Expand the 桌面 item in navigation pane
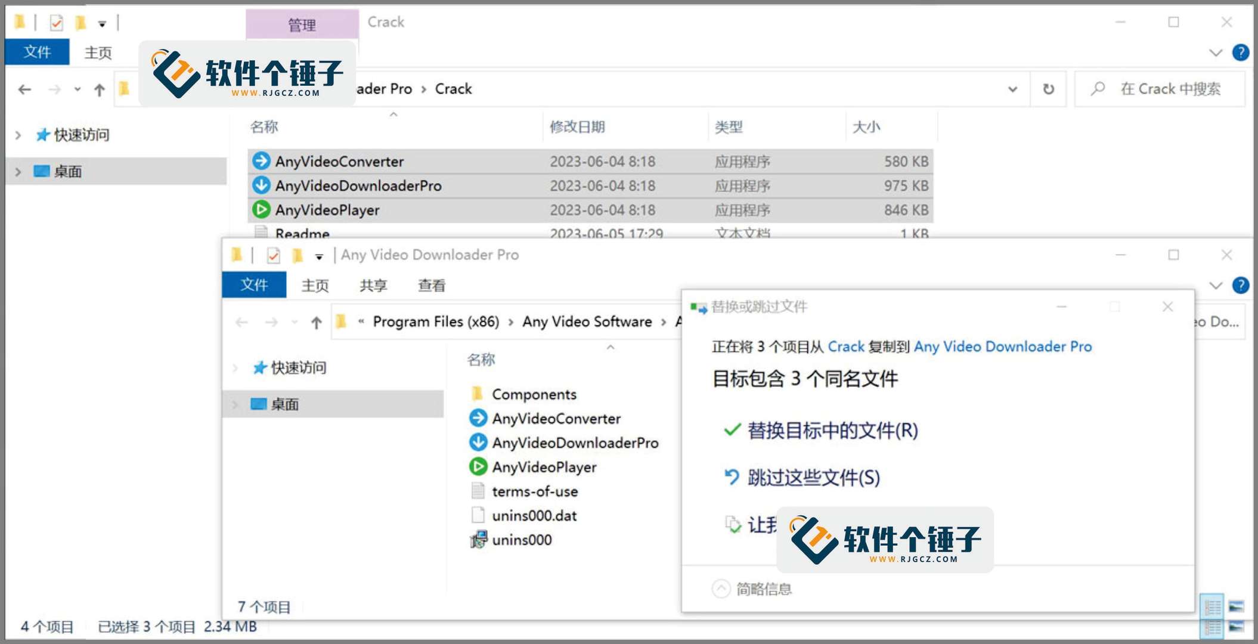 [234, 404]
